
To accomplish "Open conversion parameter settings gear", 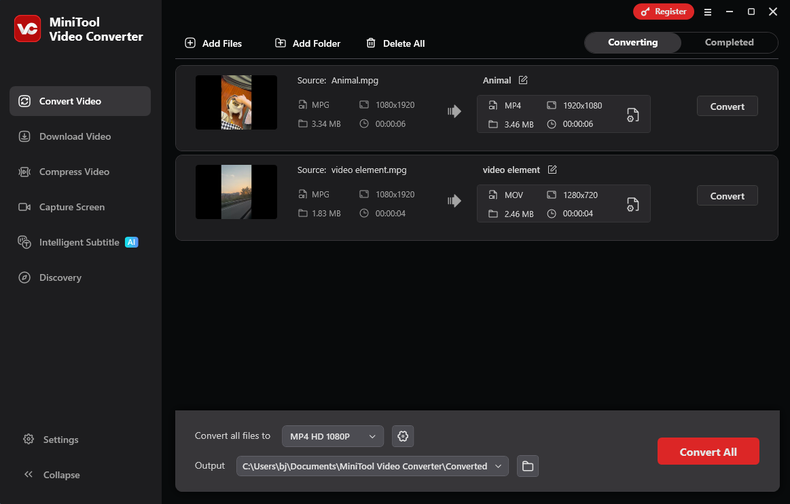I will pyautogui.click(x=403, y=436).
